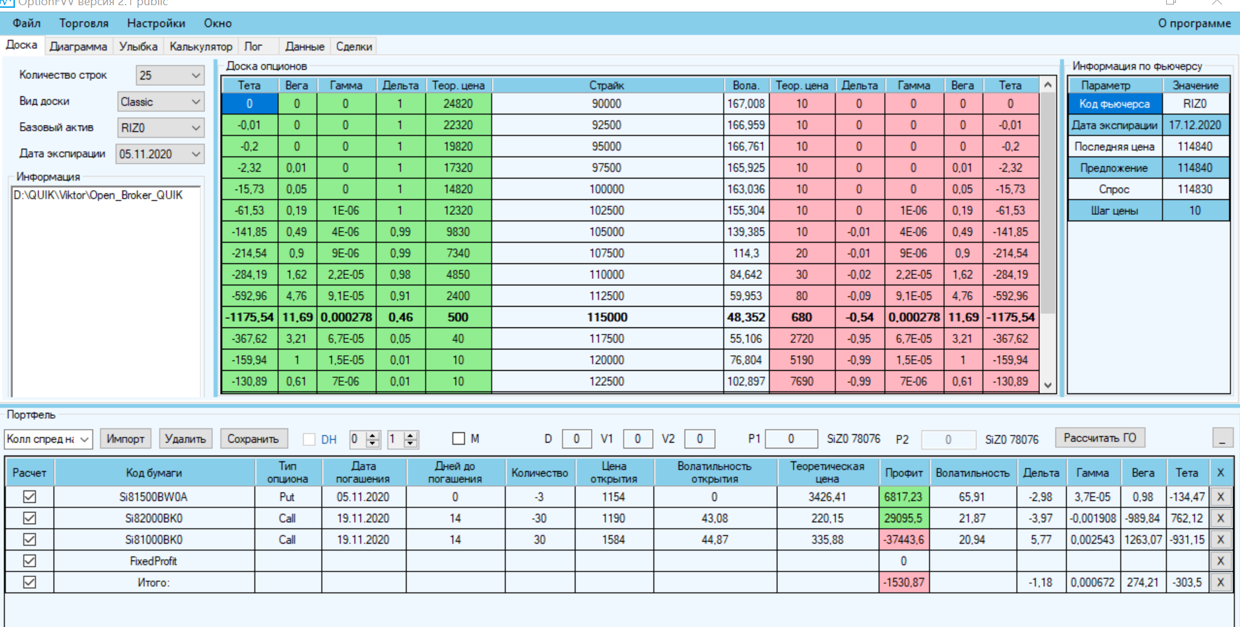Screen dimensions: 1240x627
Task: Delete the Si82000BK0 position via X
Action: [1220, 518]
